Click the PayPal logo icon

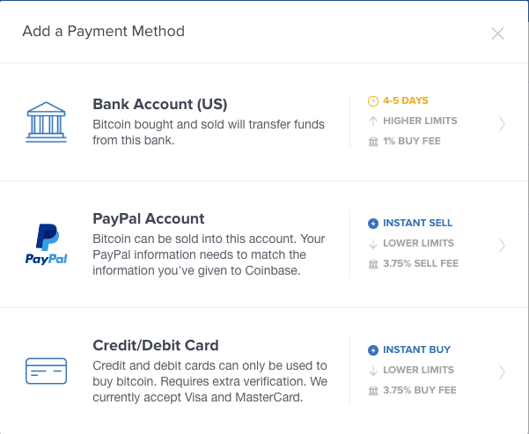pyautogui.click(x=47, y=245)
